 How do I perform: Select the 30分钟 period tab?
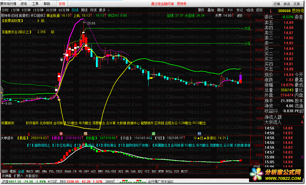[x=51, y=10]
